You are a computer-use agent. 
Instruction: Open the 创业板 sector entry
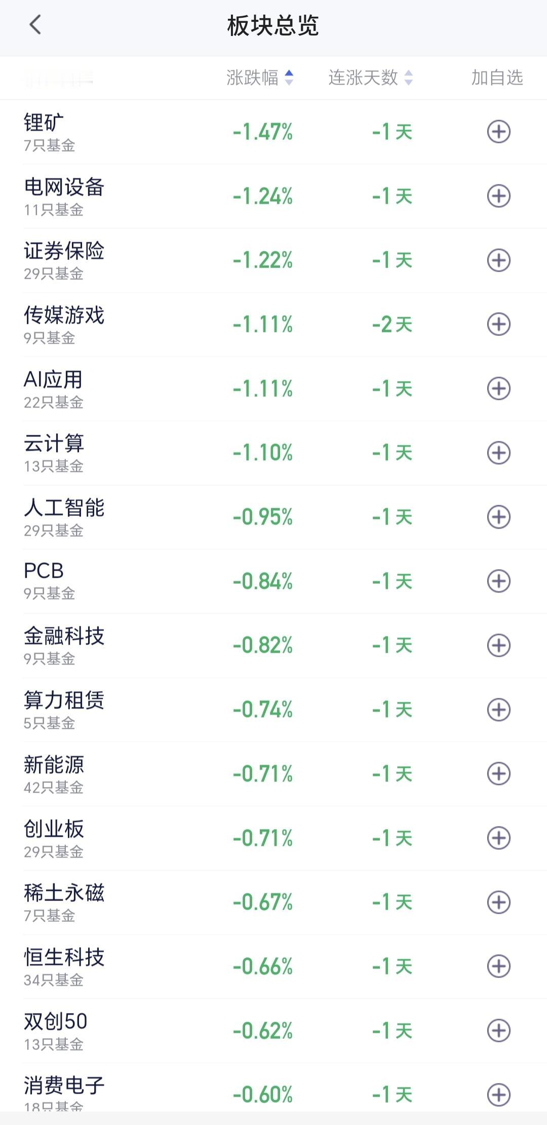coord(273,838)
